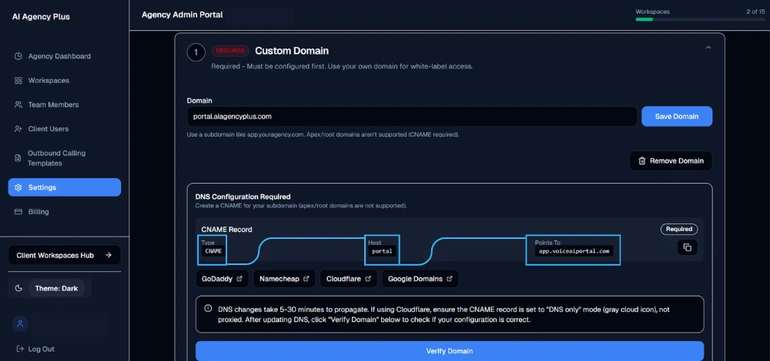Click the REQUIRED red badge
Screen dimensions: 770x361
(230, 51)
